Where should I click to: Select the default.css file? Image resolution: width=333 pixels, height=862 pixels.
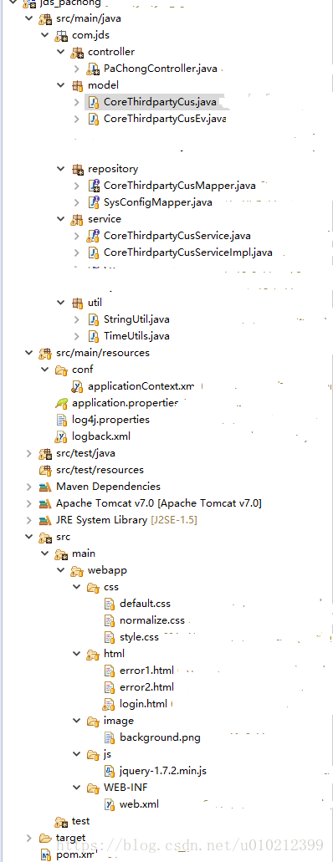[x=146, y=604]
